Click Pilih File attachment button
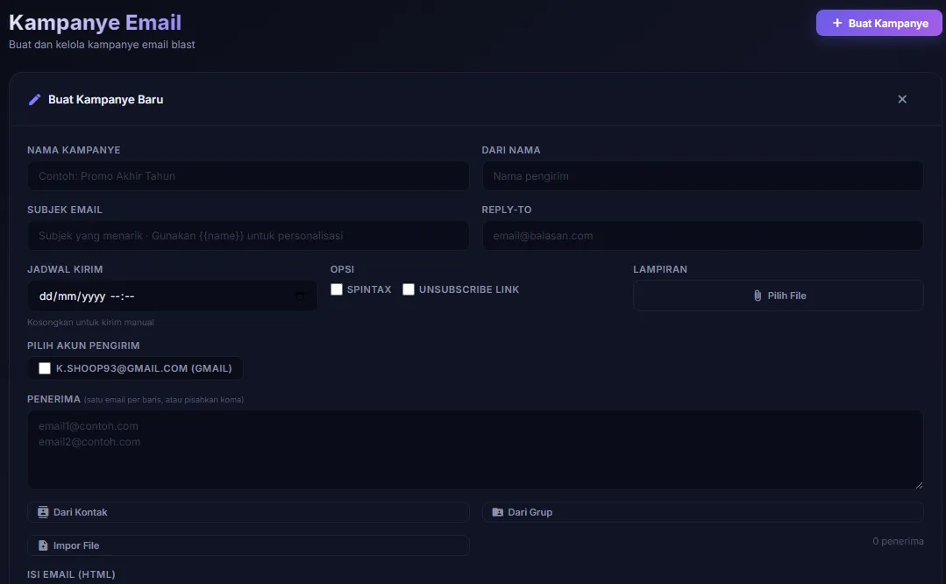This screenshot has height=584, width=946. point(778,296)
